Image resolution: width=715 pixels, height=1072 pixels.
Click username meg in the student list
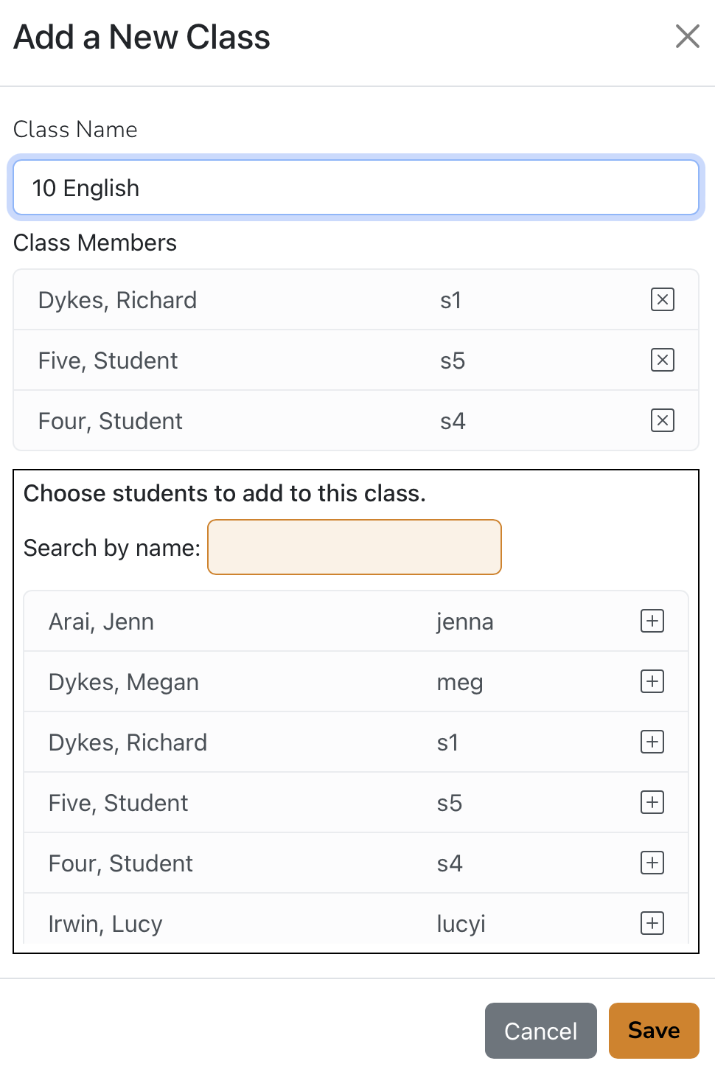[460, 682]
